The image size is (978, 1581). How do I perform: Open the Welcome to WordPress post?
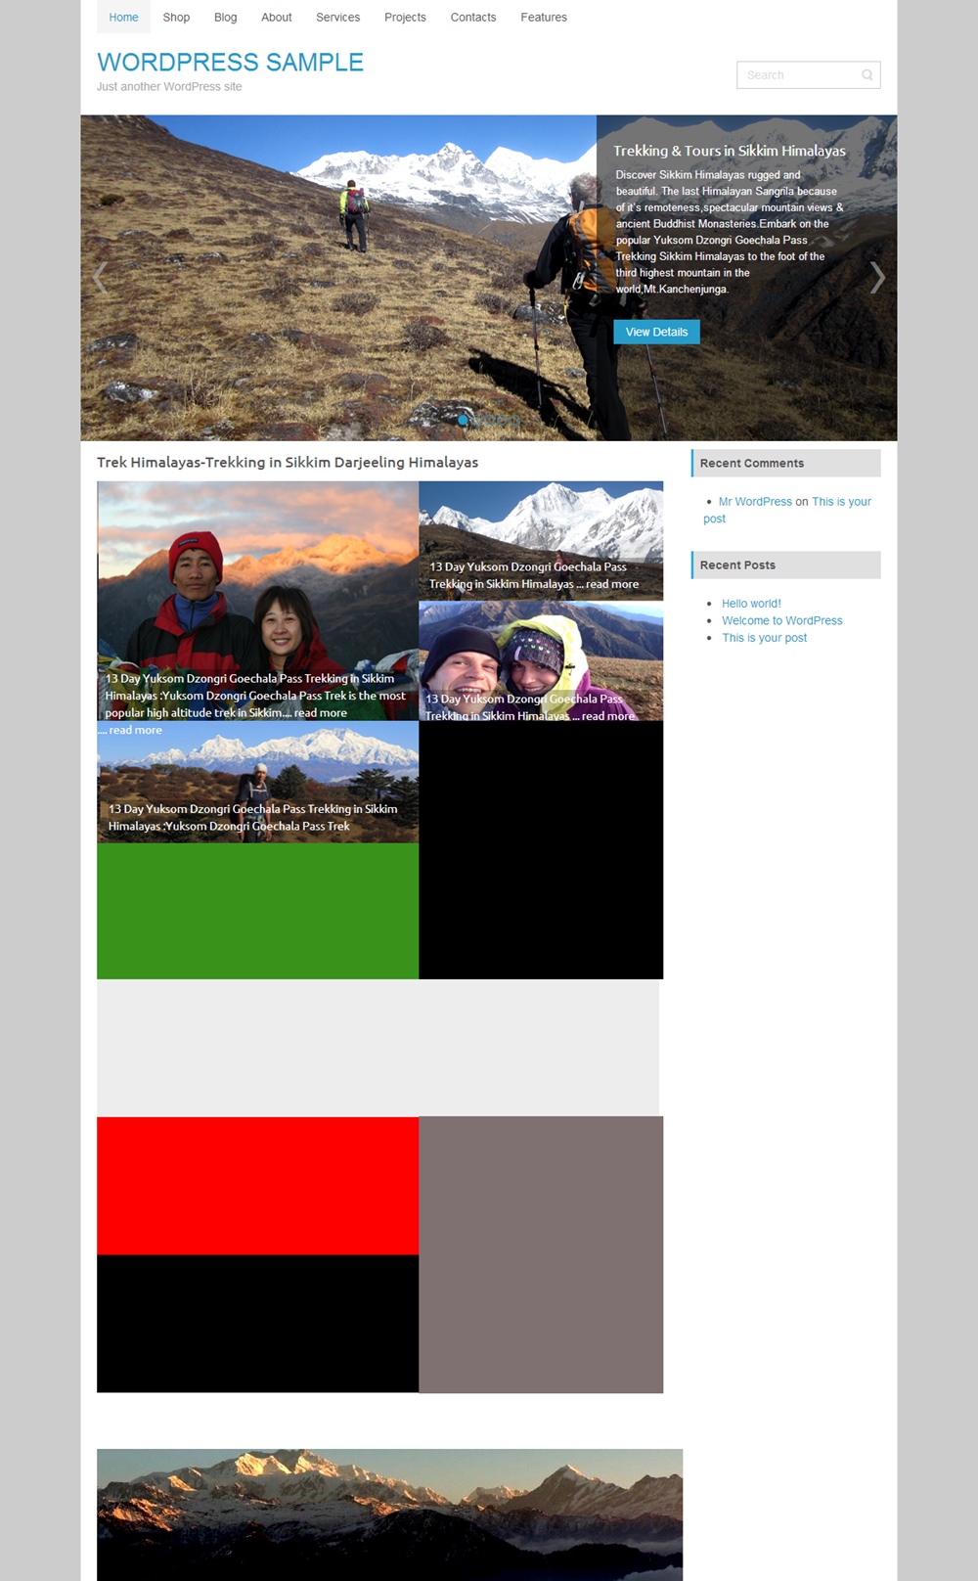782,620
